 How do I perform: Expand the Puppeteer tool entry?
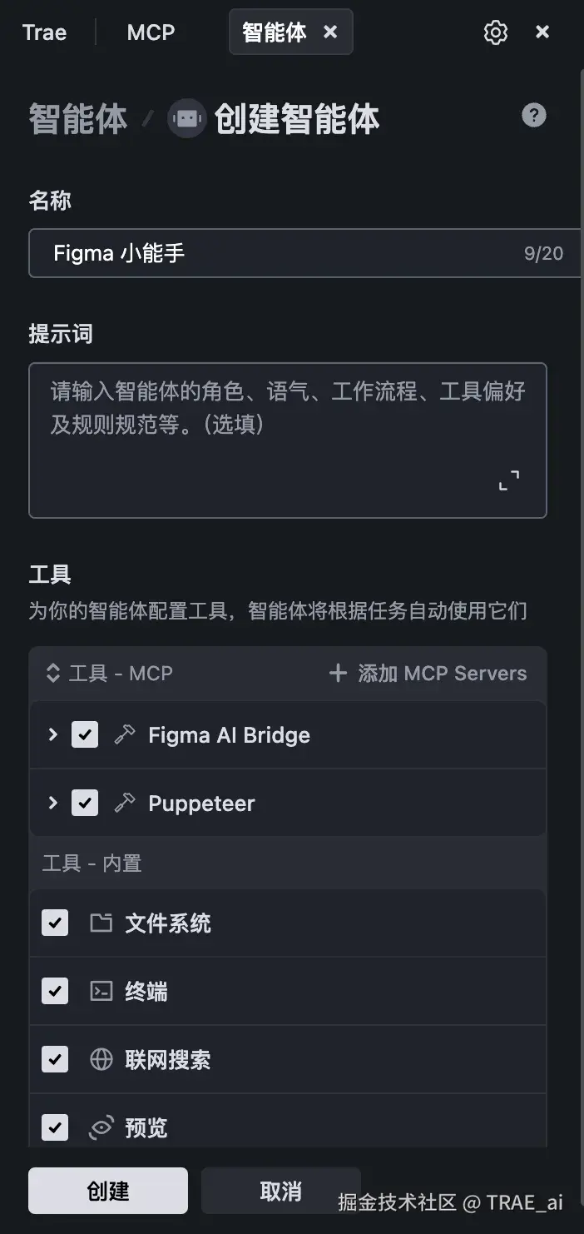52,803
